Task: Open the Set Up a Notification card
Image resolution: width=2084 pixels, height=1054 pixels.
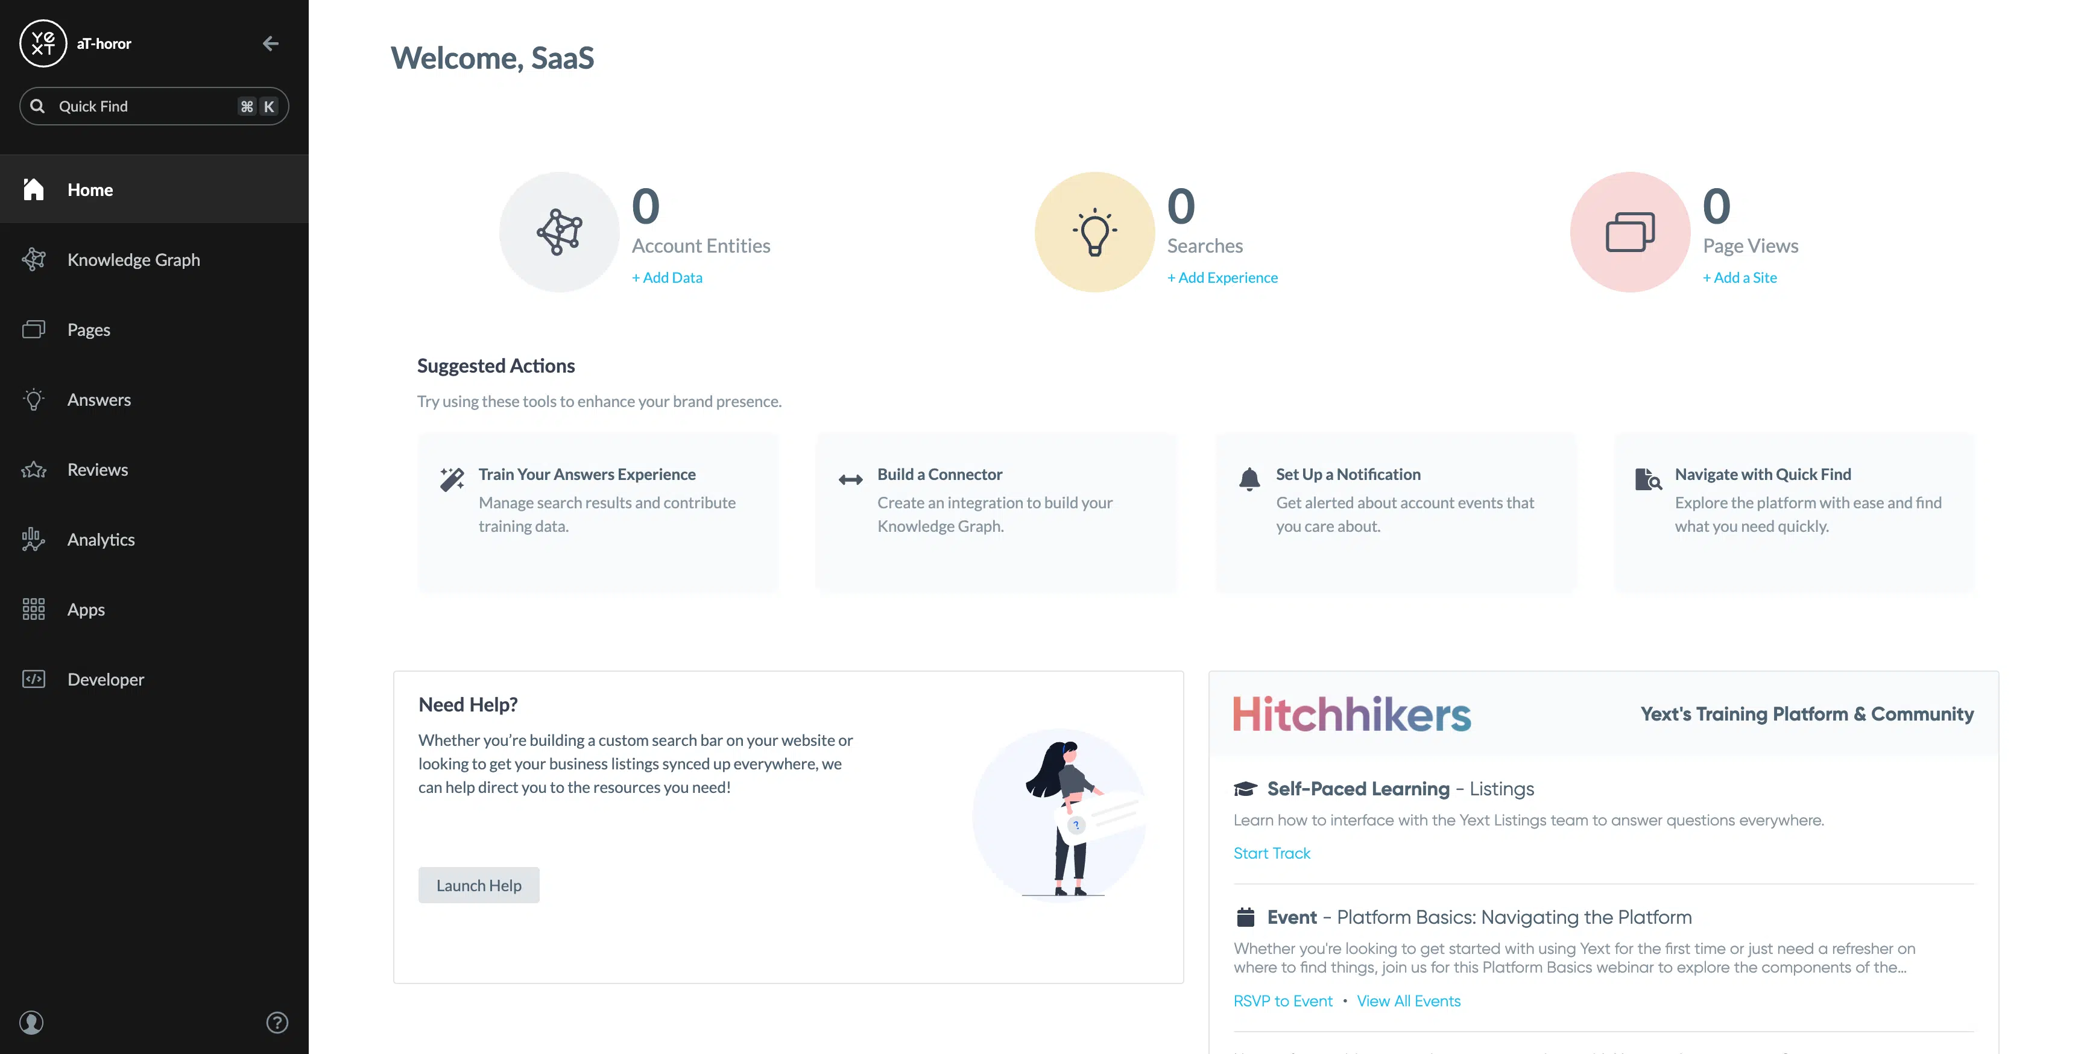Action: click(x=1395, y=513)
